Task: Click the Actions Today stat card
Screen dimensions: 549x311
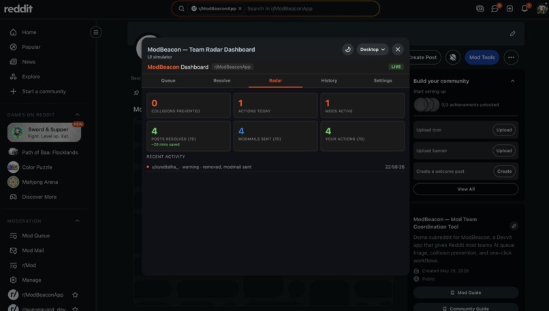Action: [x=276, y=105]
